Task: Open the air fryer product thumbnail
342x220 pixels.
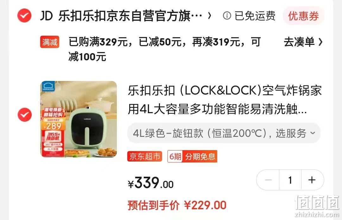Action: click(79, 119)
